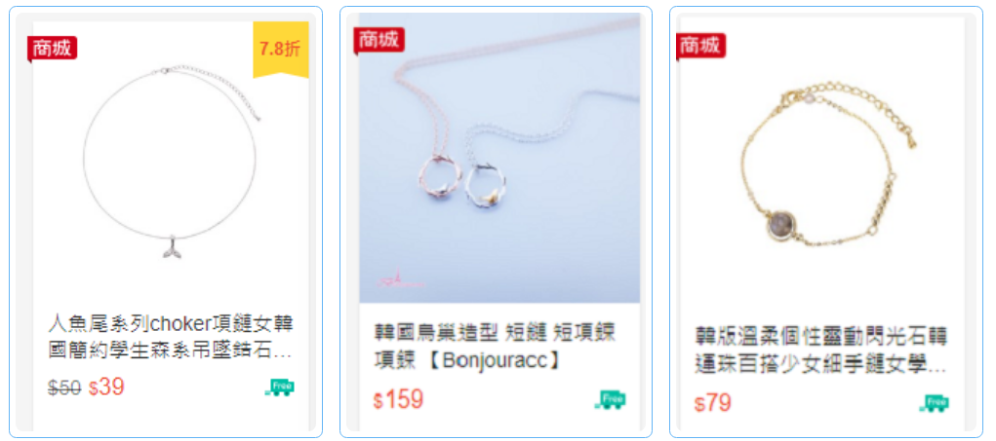This screenshot has height=441, width=996.
Task: Open the 人魚尾系列choker項鏈 title link
Action: point(171,337)
